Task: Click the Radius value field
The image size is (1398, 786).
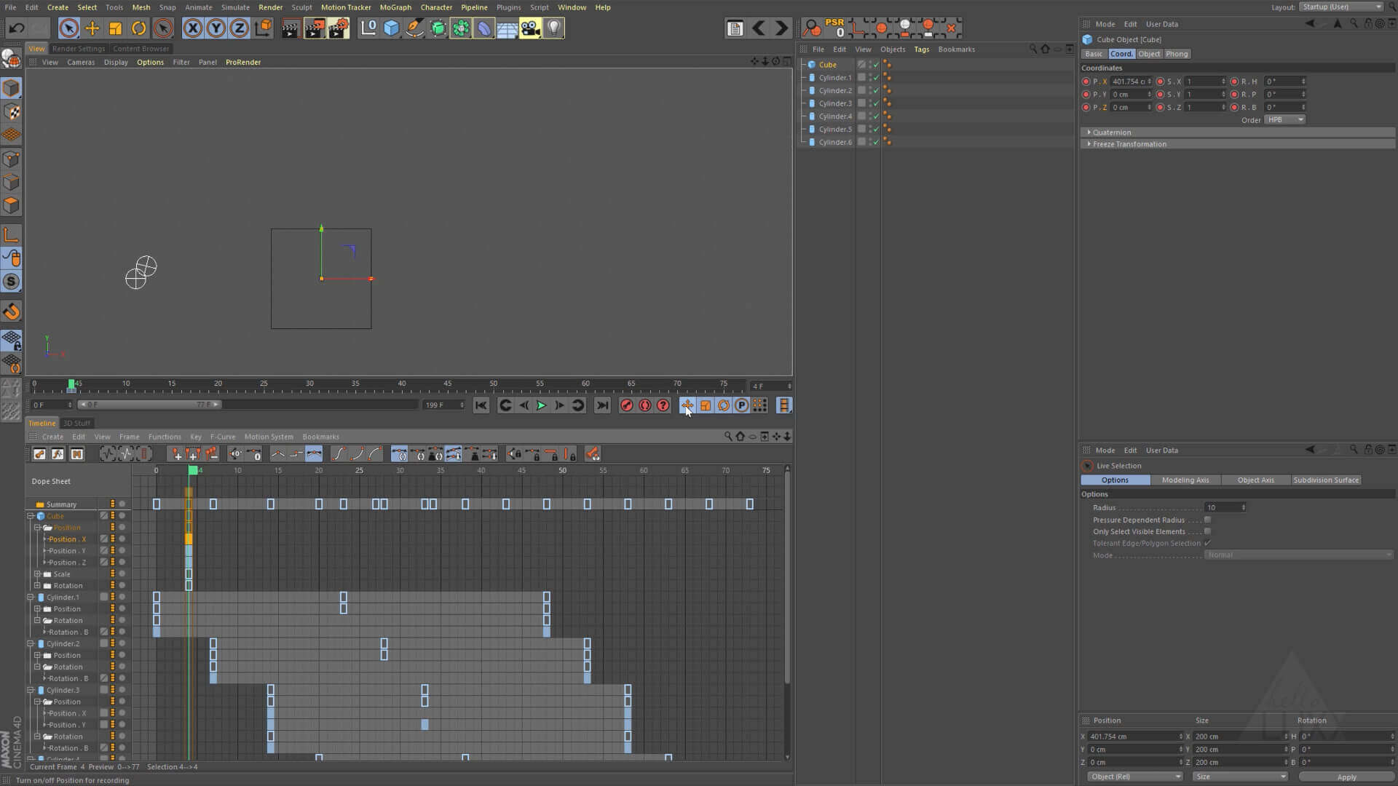Action: pos(1222,507)
